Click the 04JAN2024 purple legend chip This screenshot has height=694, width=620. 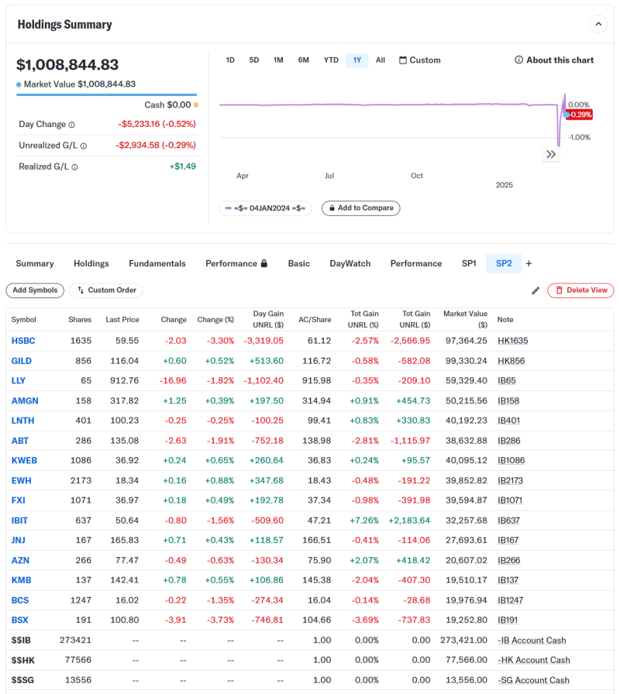(264, 208)
